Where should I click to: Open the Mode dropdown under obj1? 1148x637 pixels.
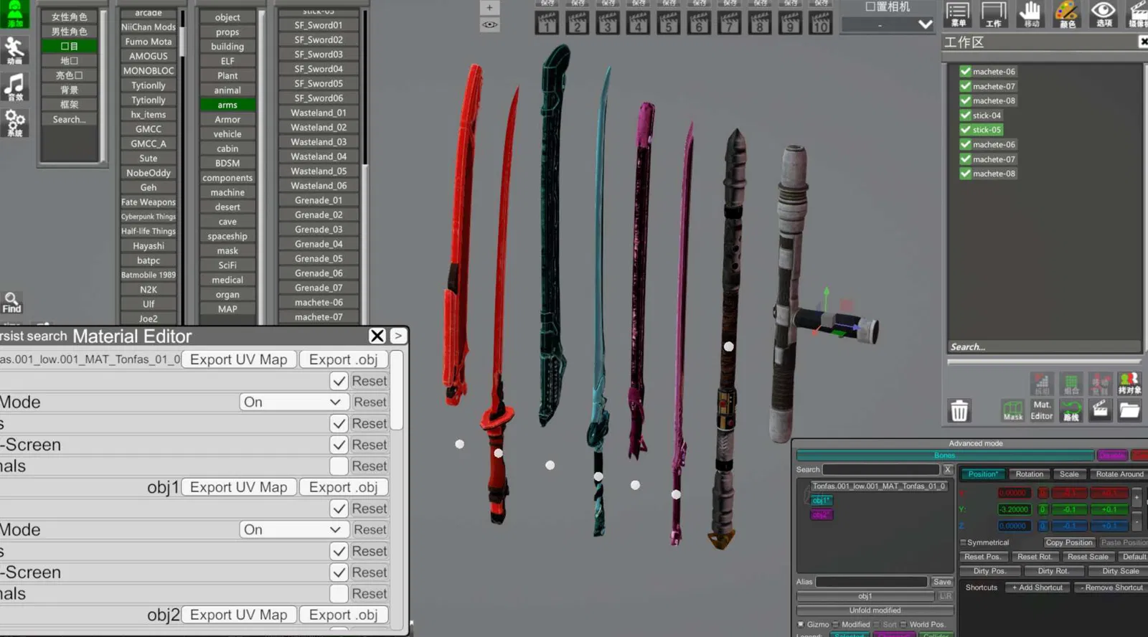coord(294,530)
